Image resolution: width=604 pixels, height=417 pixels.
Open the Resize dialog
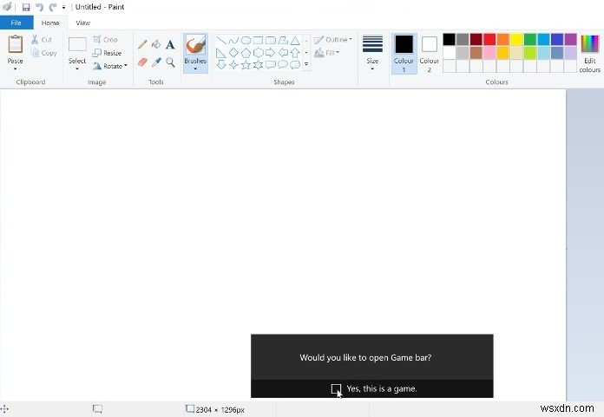coord(108,53)
